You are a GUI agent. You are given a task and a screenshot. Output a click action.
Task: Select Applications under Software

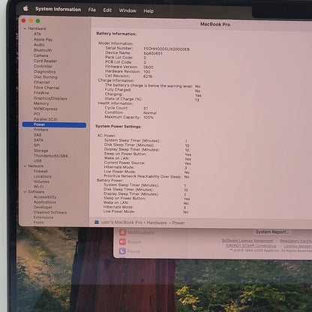coord(45,202)
